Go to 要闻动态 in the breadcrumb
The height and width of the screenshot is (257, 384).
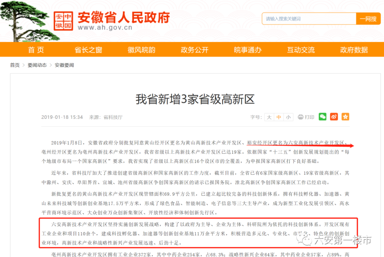[37, 65]
